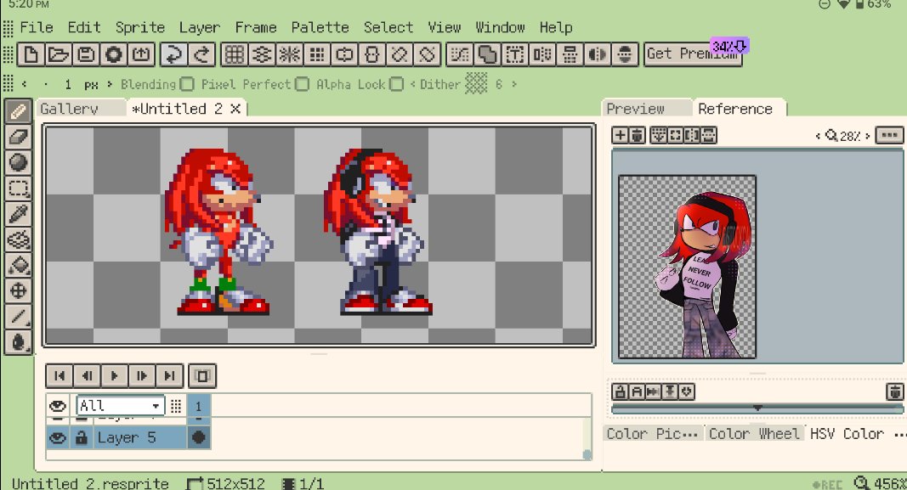The height and width of the screenshot is (490, 907).
Task: Decrease Dither value with left arrow
Action: (x=412, y=84)
